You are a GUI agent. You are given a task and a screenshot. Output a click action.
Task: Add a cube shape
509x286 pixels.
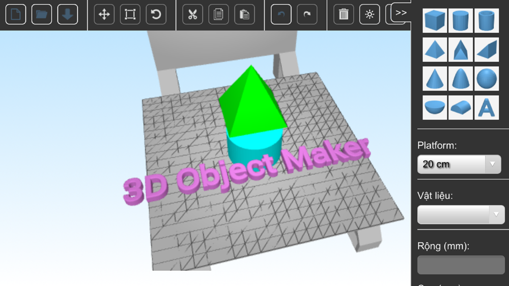coord(435,20)
